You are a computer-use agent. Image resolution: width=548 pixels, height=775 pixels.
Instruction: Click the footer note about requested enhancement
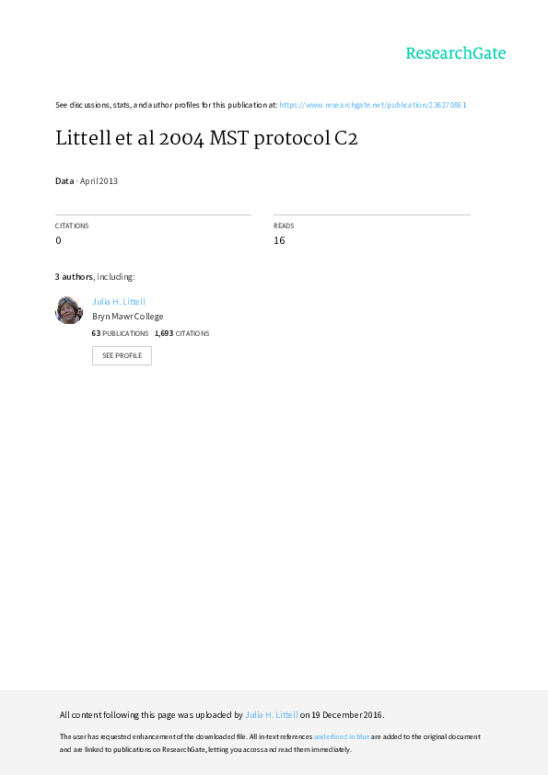[x=270, y=743]
